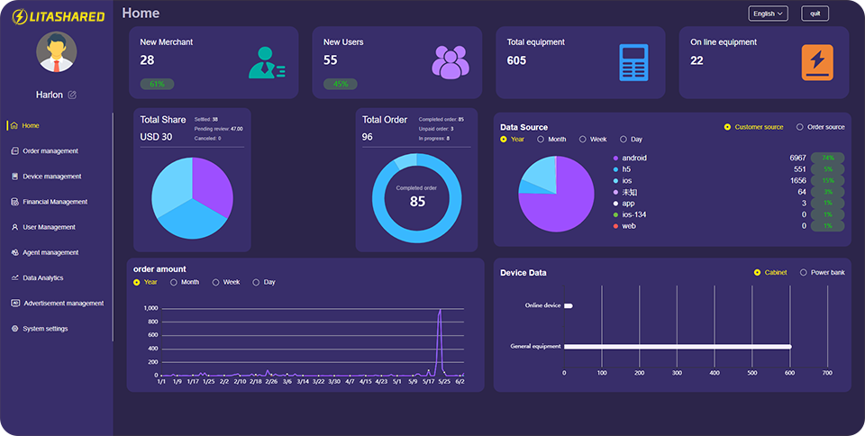865x436 pixels.
Task: Click the quit button
Action: [x=815, y=14]
